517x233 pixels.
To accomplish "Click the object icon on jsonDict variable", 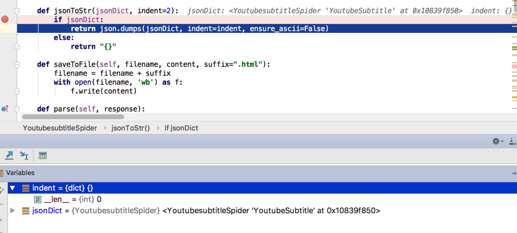I will point(26,210).
